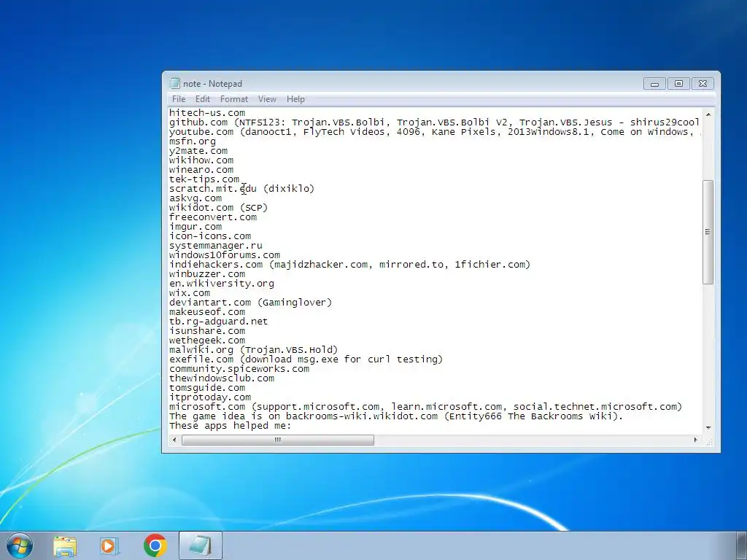Click the line starting 'indiehackers.com'
This screenshot has width=747, height=560.
coord(349,265)
